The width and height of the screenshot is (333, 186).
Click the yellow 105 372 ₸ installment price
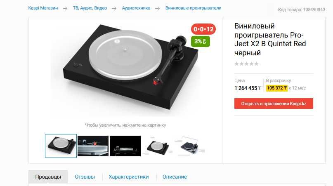[x=277, y=88]
